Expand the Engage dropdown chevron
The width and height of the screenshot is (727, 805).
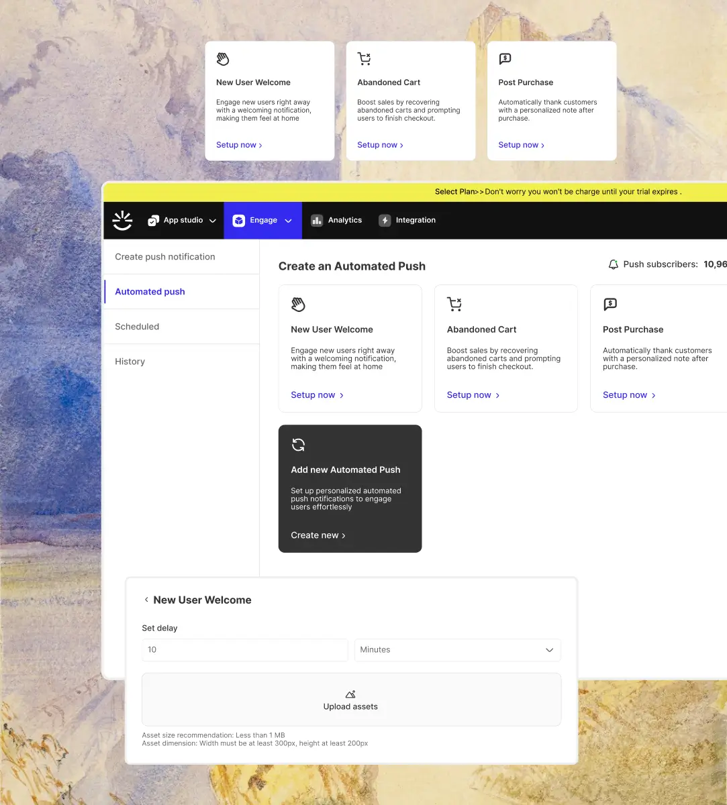pyautogui.click(x=288, y=221)
